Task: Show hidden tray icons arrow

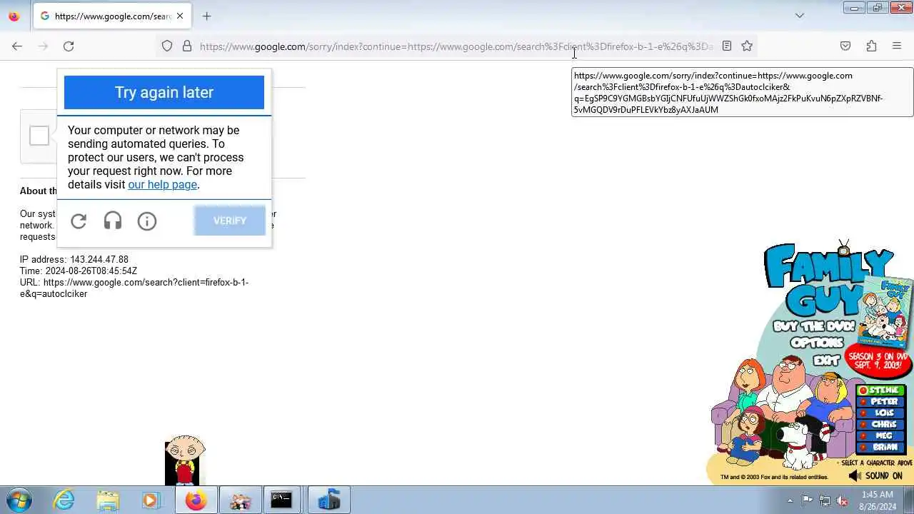Action: [x=790, y=500]
